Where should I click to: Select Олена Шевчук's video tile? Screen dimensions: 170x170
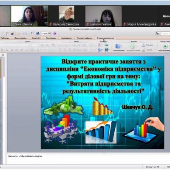click(29, 16)
